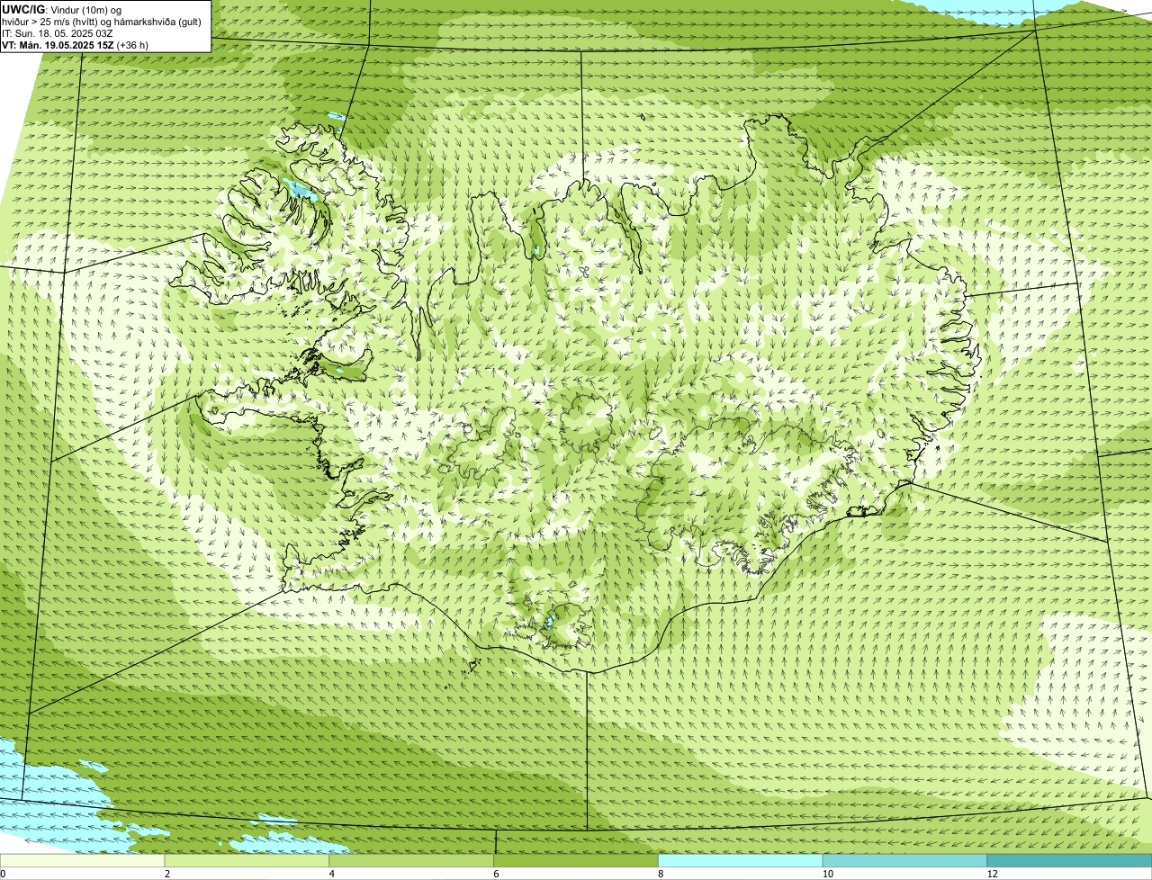1152x880 pixels.
Task: Click the '2' label on the color scale
Action: (x=166, y=874)
